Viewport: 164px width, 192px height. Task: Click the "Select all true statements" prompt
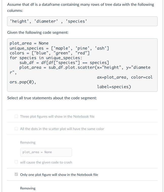coord(52,98)
